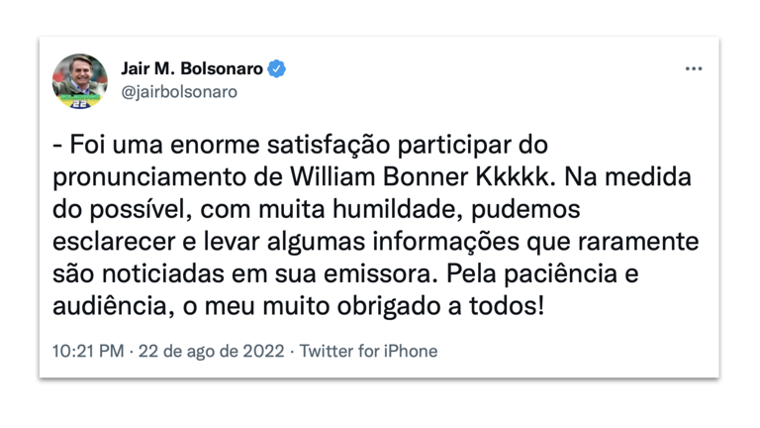The width and height of the screenshot is (760, 428).
Task: Click the word informações in the tweet
Action: click(446, 242)
